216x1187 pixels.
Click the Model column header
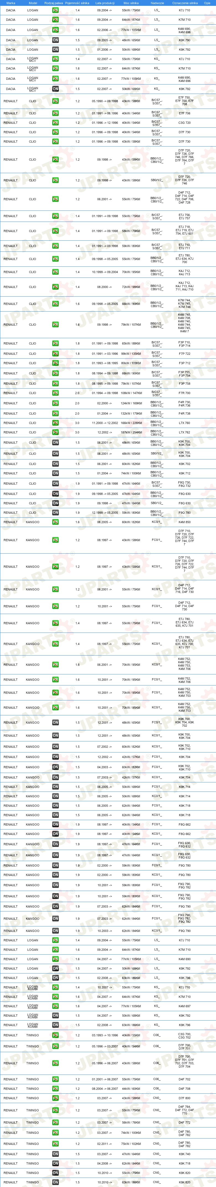(x=33, y=3)
